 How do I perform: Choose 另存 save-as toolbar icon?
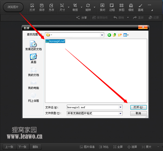coord(51,8)
